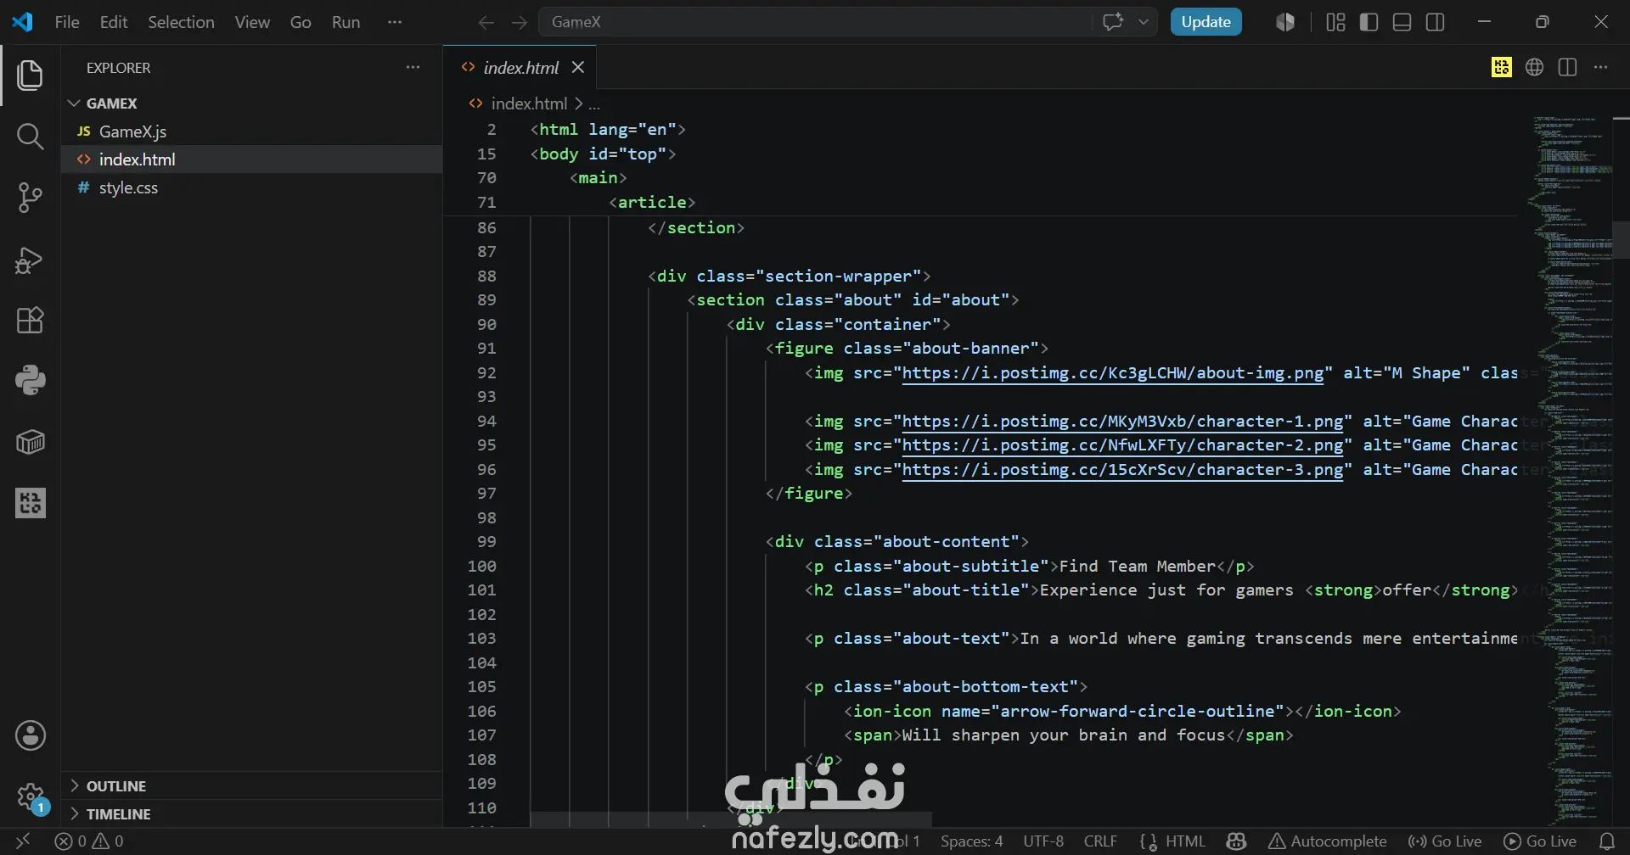The width and height of the screenshot is (1630, 855).
Task: Click the yellow QR icon in editor toolbar
Action: [1501, 67]
